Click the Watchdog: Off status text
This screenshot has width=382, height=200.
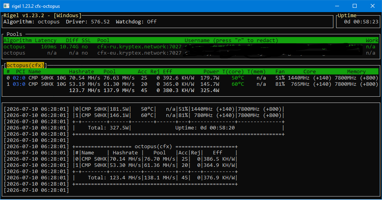click(136, 22)
